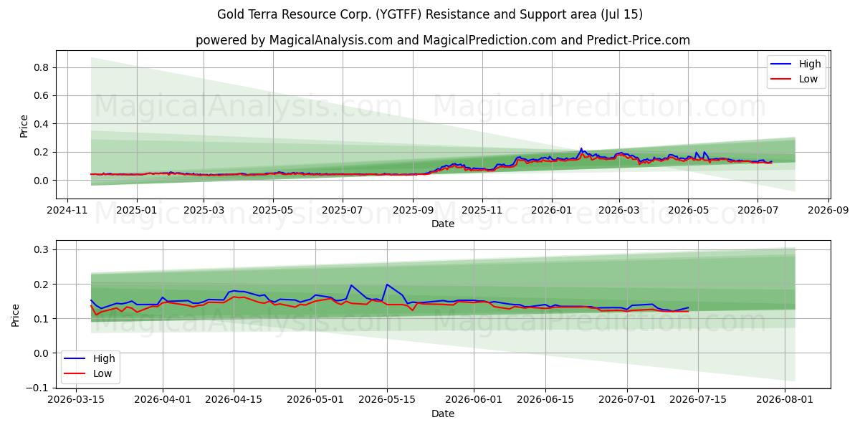Click the bottom chart 'Date' axis title

tap(443, 414)
